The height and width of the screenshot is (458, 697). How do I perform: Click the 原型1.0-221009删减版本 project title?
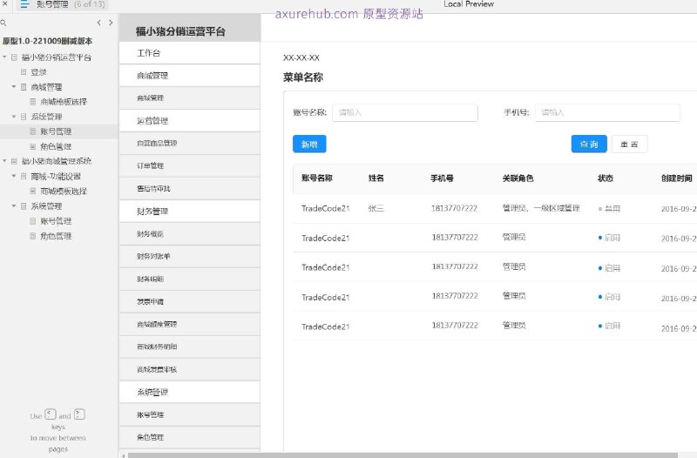click(x=47, y=41)
